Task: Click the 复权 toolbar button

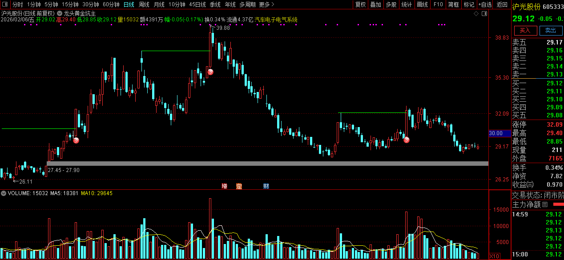Action: coord(360,4)
